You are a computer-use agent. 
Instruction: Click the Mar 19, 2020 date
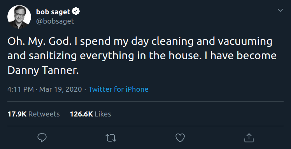[61, 89]
